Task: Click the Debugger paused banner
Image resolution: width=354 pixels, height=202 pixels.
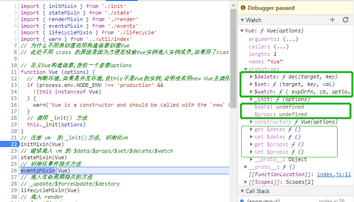Action: point(296,8)
